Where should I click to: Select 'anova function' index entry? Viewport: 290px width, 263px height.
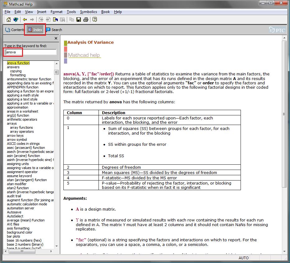18,63
